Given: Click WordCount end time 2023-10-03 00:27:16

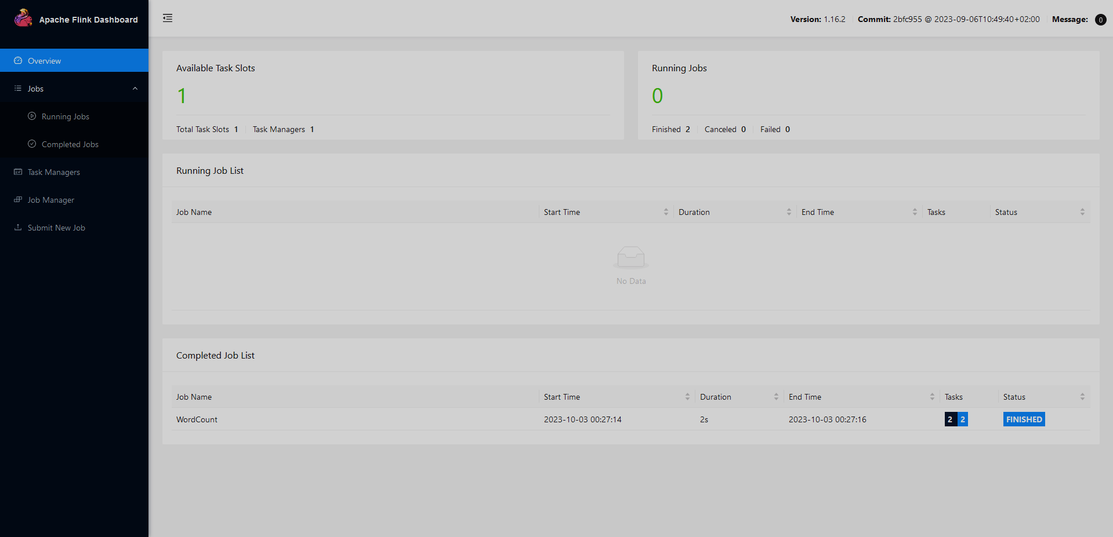Looking at the screenshot, I should click(x=827, y=419).
